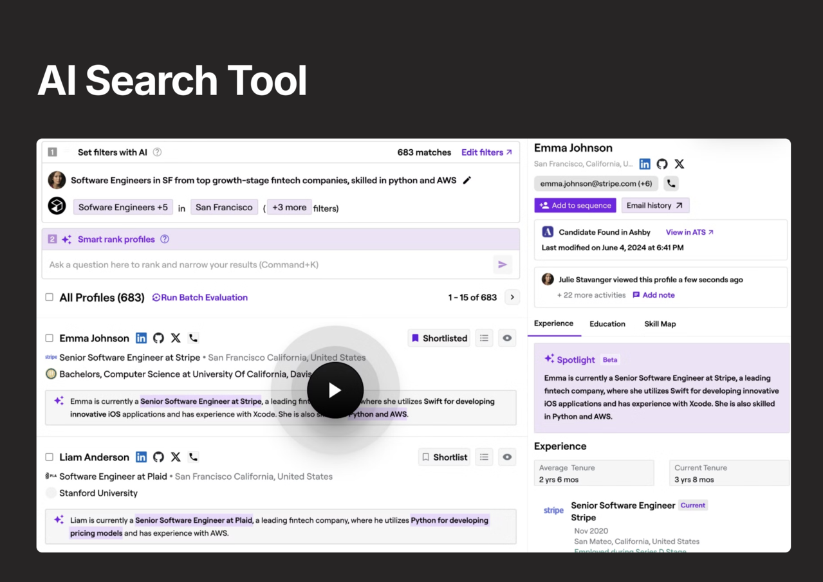Click Ashby logo in Candidate Found card
This screenshot has width=823, height=582.
[x=548, y=232]
